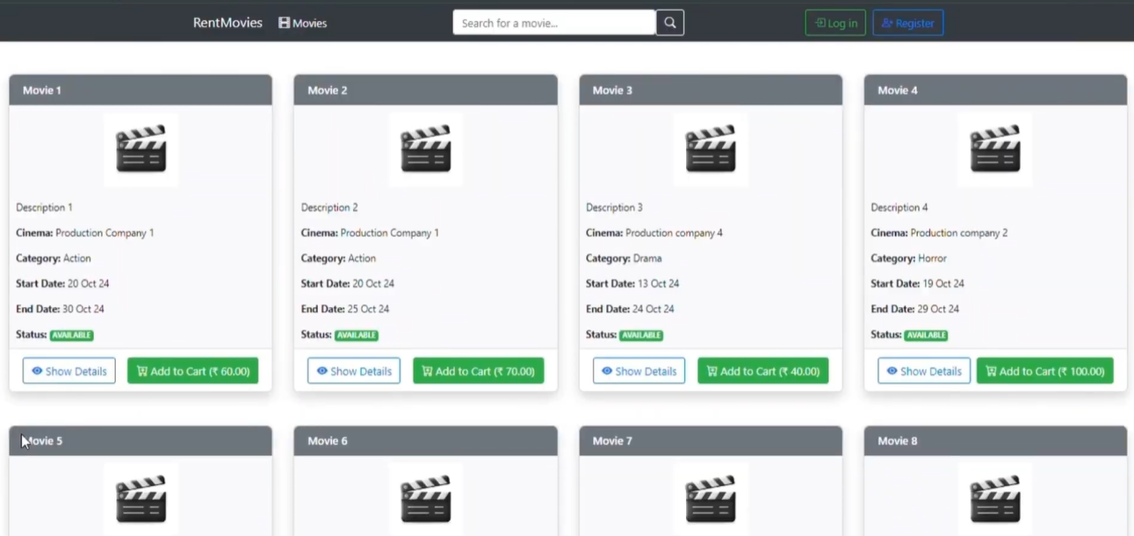Click the Register button
Viewport: 1134px width, 536px height.
908,23
